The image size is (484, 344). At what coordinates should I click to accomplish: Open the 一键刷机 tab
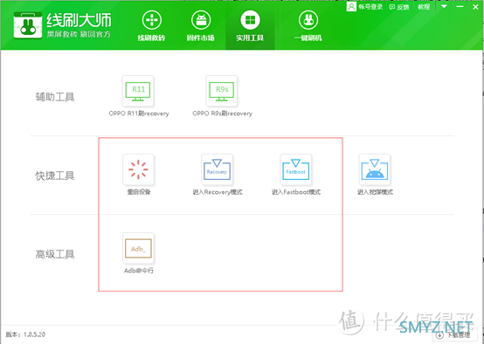click(x=308, y=25)
